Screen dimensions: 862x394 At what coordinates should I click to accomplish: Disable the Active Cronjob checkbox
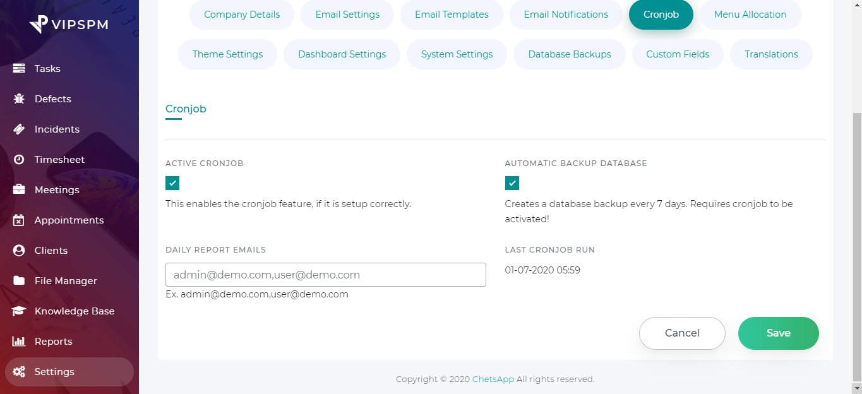[x=172, y=183]
